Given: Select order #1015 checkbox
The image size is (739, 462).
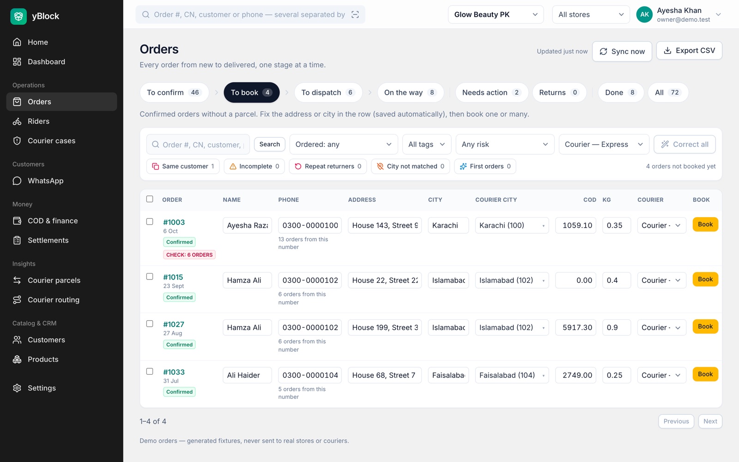Looking at the screenshot, I should 150,276.
